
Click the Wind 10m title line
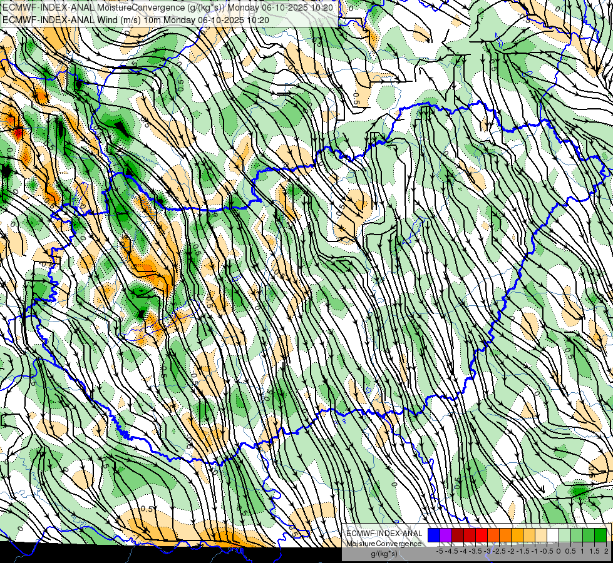tap(136, 20)
